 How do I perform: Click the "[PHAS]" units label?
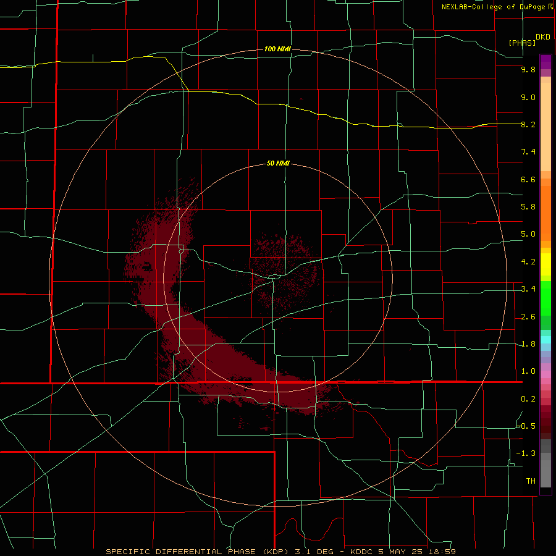pos(522,43)
